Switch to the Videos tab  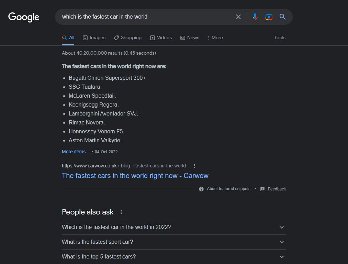161,38
